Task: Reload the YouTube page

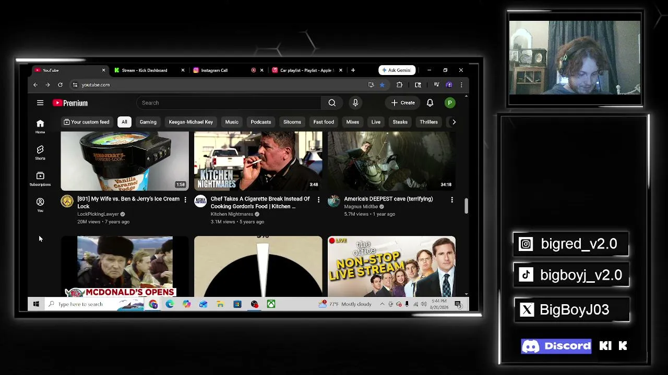Action: [60, 85]
